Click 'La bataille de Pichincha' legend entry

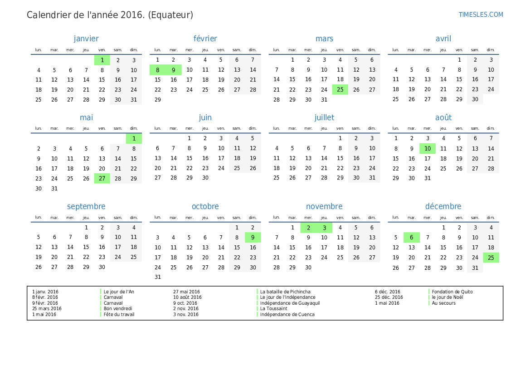point(285,292)
